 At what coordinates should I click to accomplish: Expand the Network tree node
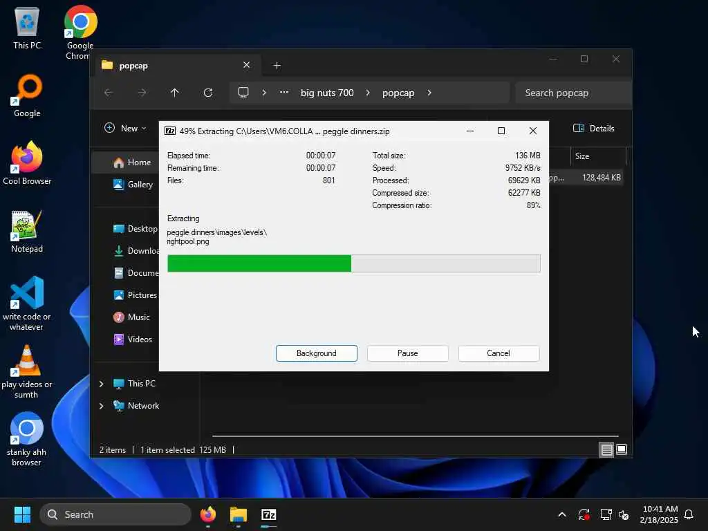[x=101, y=406]
